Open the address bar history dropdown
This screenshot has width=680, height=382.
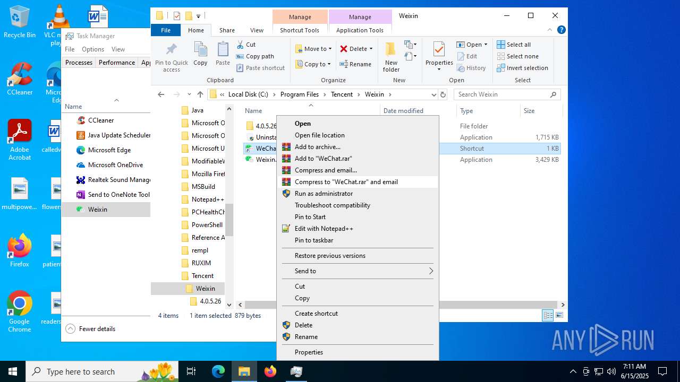434,94
